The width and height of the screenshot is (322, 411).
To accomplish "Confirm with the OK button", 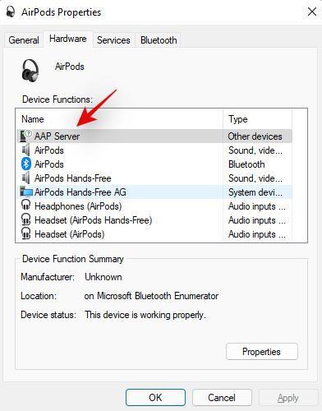I will (x=155, y=397).
